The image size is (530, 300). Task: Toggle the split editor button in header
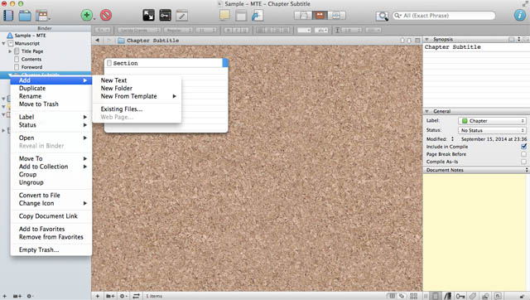pos(417,41)
